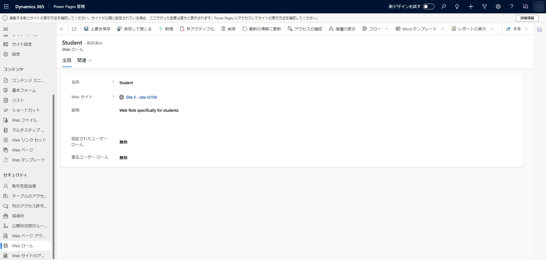Open the search magnifier in the top bar

pos(443,6)
